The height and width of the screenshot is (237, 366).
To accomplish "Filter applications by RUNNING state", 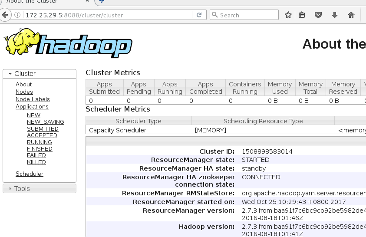I will coord(40,142).
